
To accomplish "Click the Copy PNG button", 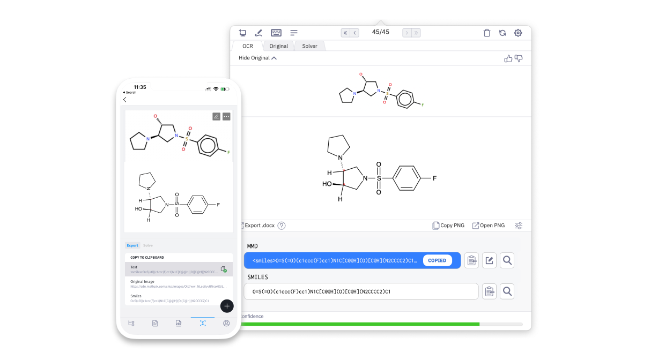I will click(x=448, y=226).
